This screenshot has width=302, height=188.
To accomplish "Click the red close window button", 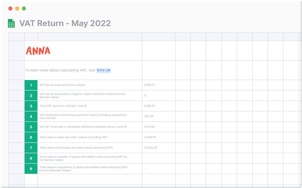I will (x=10, y=8).
